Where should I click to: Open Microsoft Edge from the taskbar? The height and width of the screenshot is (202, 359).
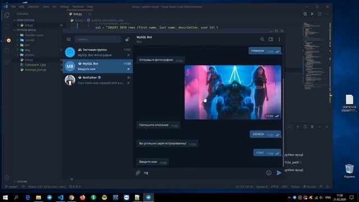(x=27, y=198)
